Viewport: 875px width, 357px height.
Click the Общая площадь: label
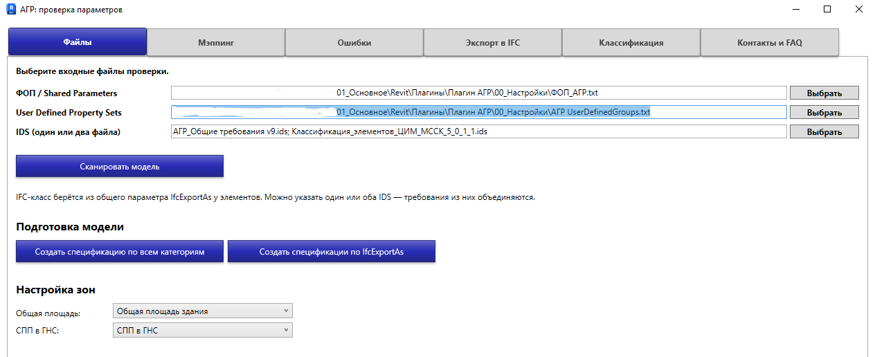[48, 313]
